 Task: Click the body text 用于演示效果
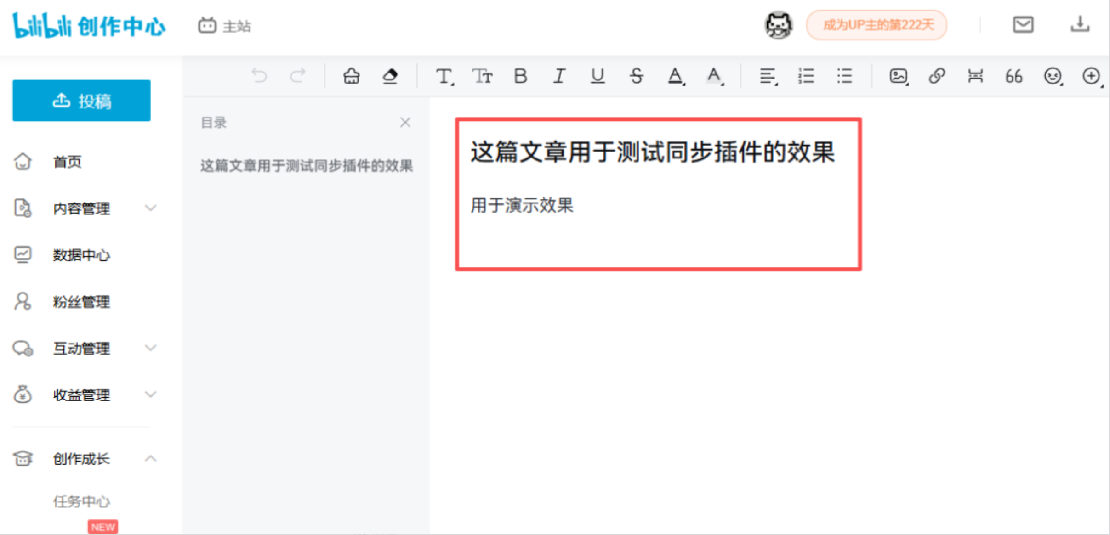pos(522,205)
